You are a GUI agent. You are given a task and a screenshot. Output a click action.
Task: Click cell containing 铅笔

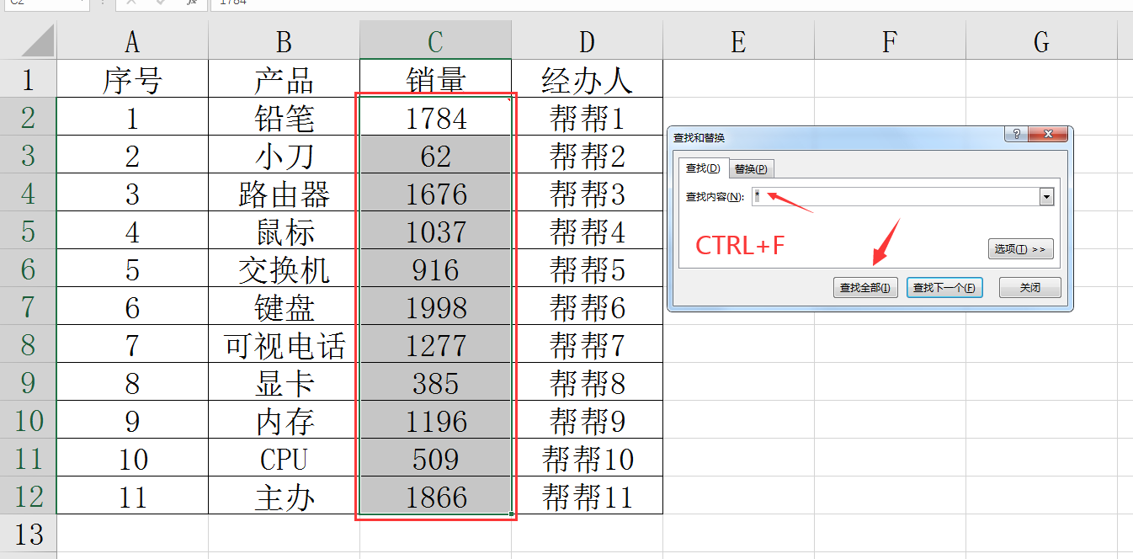pyautogui.click(x=284, y=116)
